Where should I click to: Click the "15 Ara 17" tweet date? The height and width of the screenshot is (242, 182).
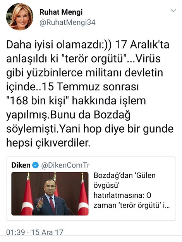47,232
